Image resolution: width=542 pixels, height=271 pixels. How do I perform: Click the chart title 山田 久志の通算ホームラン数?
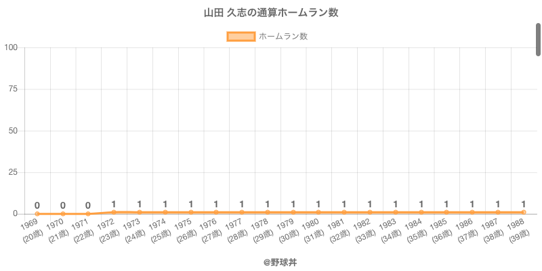(x=271, y=13)
